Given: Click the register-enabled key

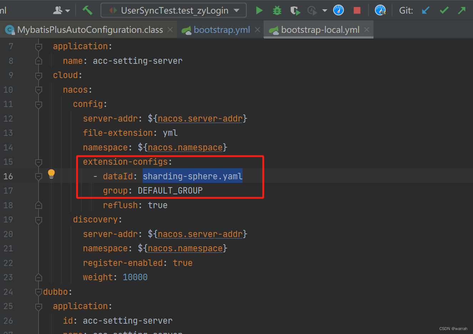Looking at the screenshot, I should coord(123,263).
